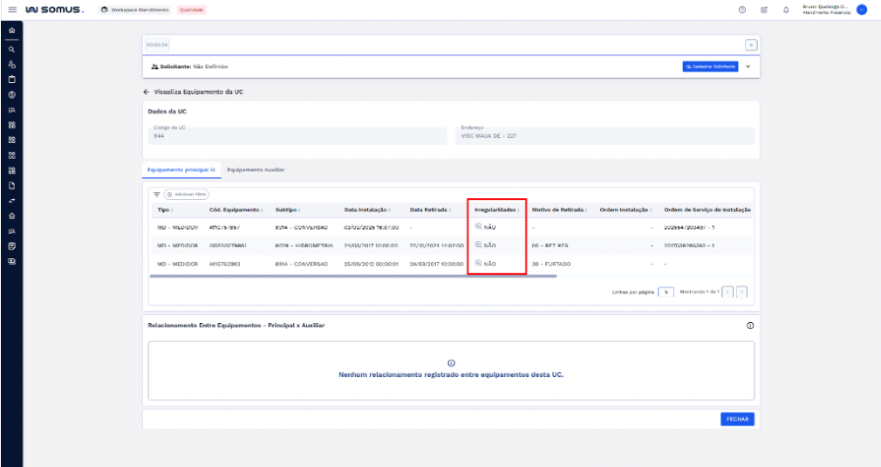Viewport: 881px width, 467px height.
Task: Open the dollar coin icon in the sidebar
Action: tap(12, 95)
